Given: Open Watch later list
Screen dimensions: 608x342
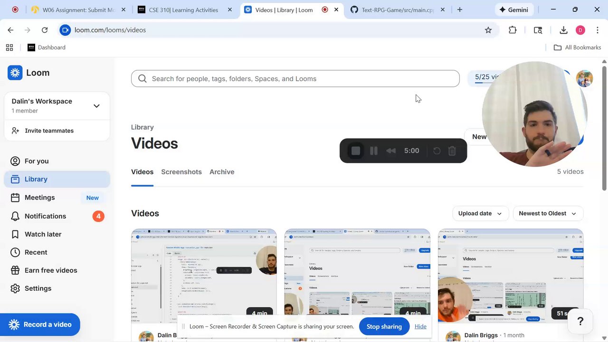Looking at the screenshot, I should tap(57, 234).
